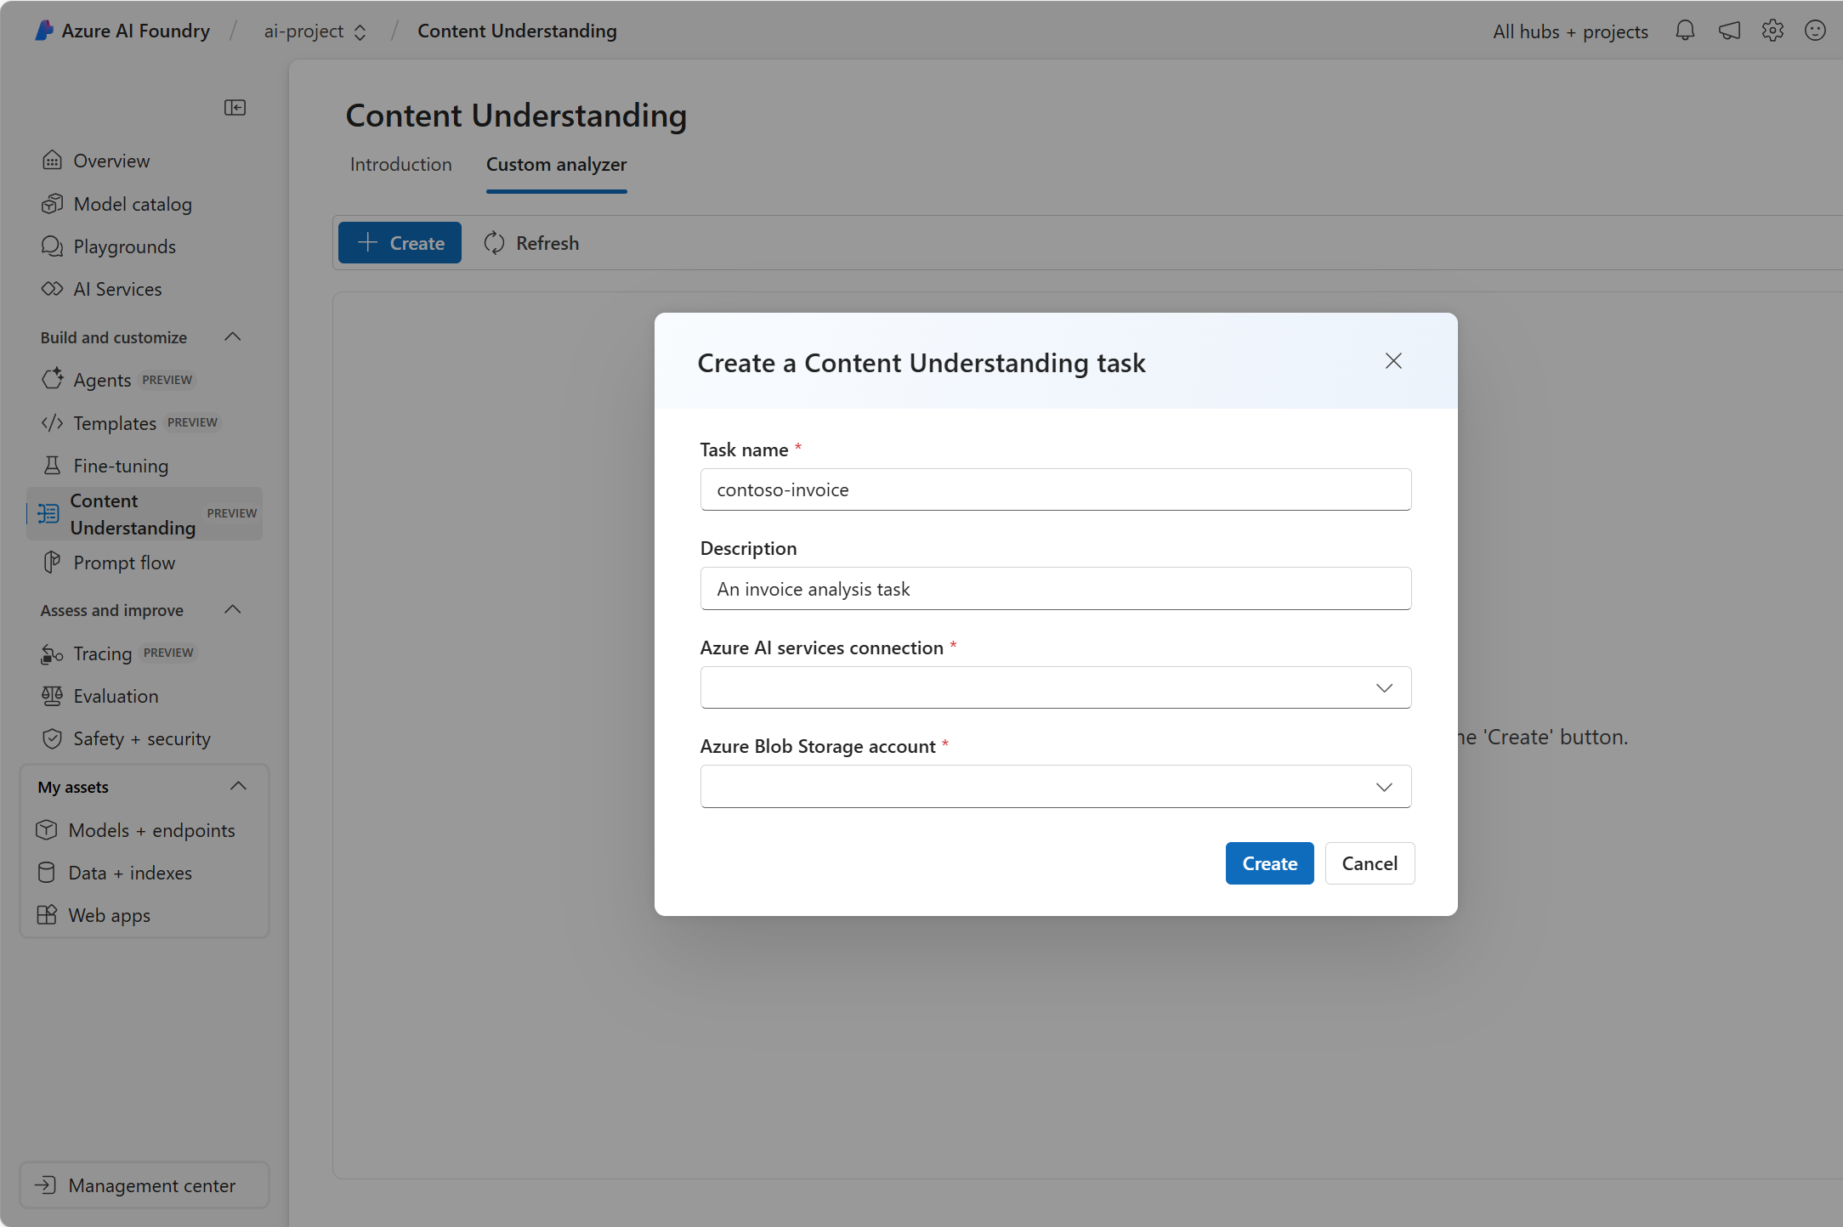Click the AI Services diamond icon
1843x1227 pixels.
52,289
